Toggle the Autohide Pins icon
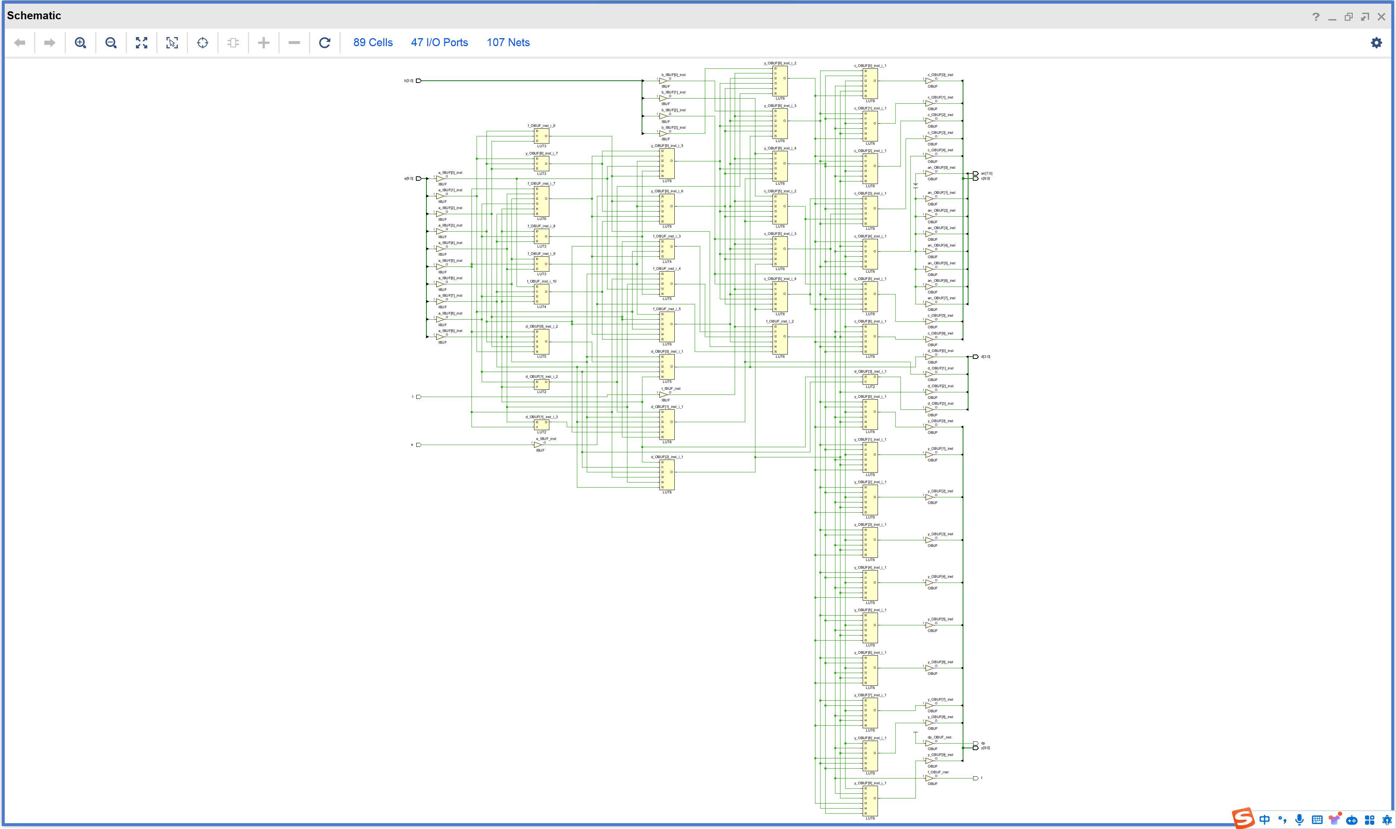1396x829 pixels. click(233, 43)
